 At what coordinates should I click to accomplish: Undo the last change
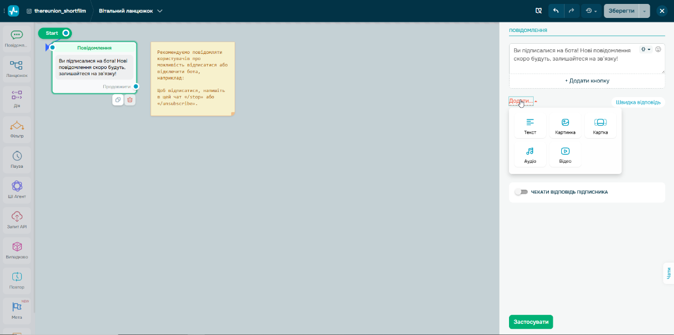pos(556,11)
